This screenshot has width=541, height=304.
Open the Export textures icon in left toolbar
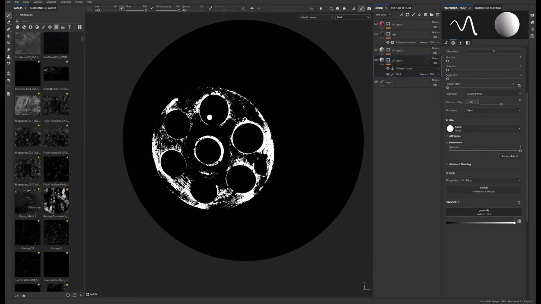point(9,73)
